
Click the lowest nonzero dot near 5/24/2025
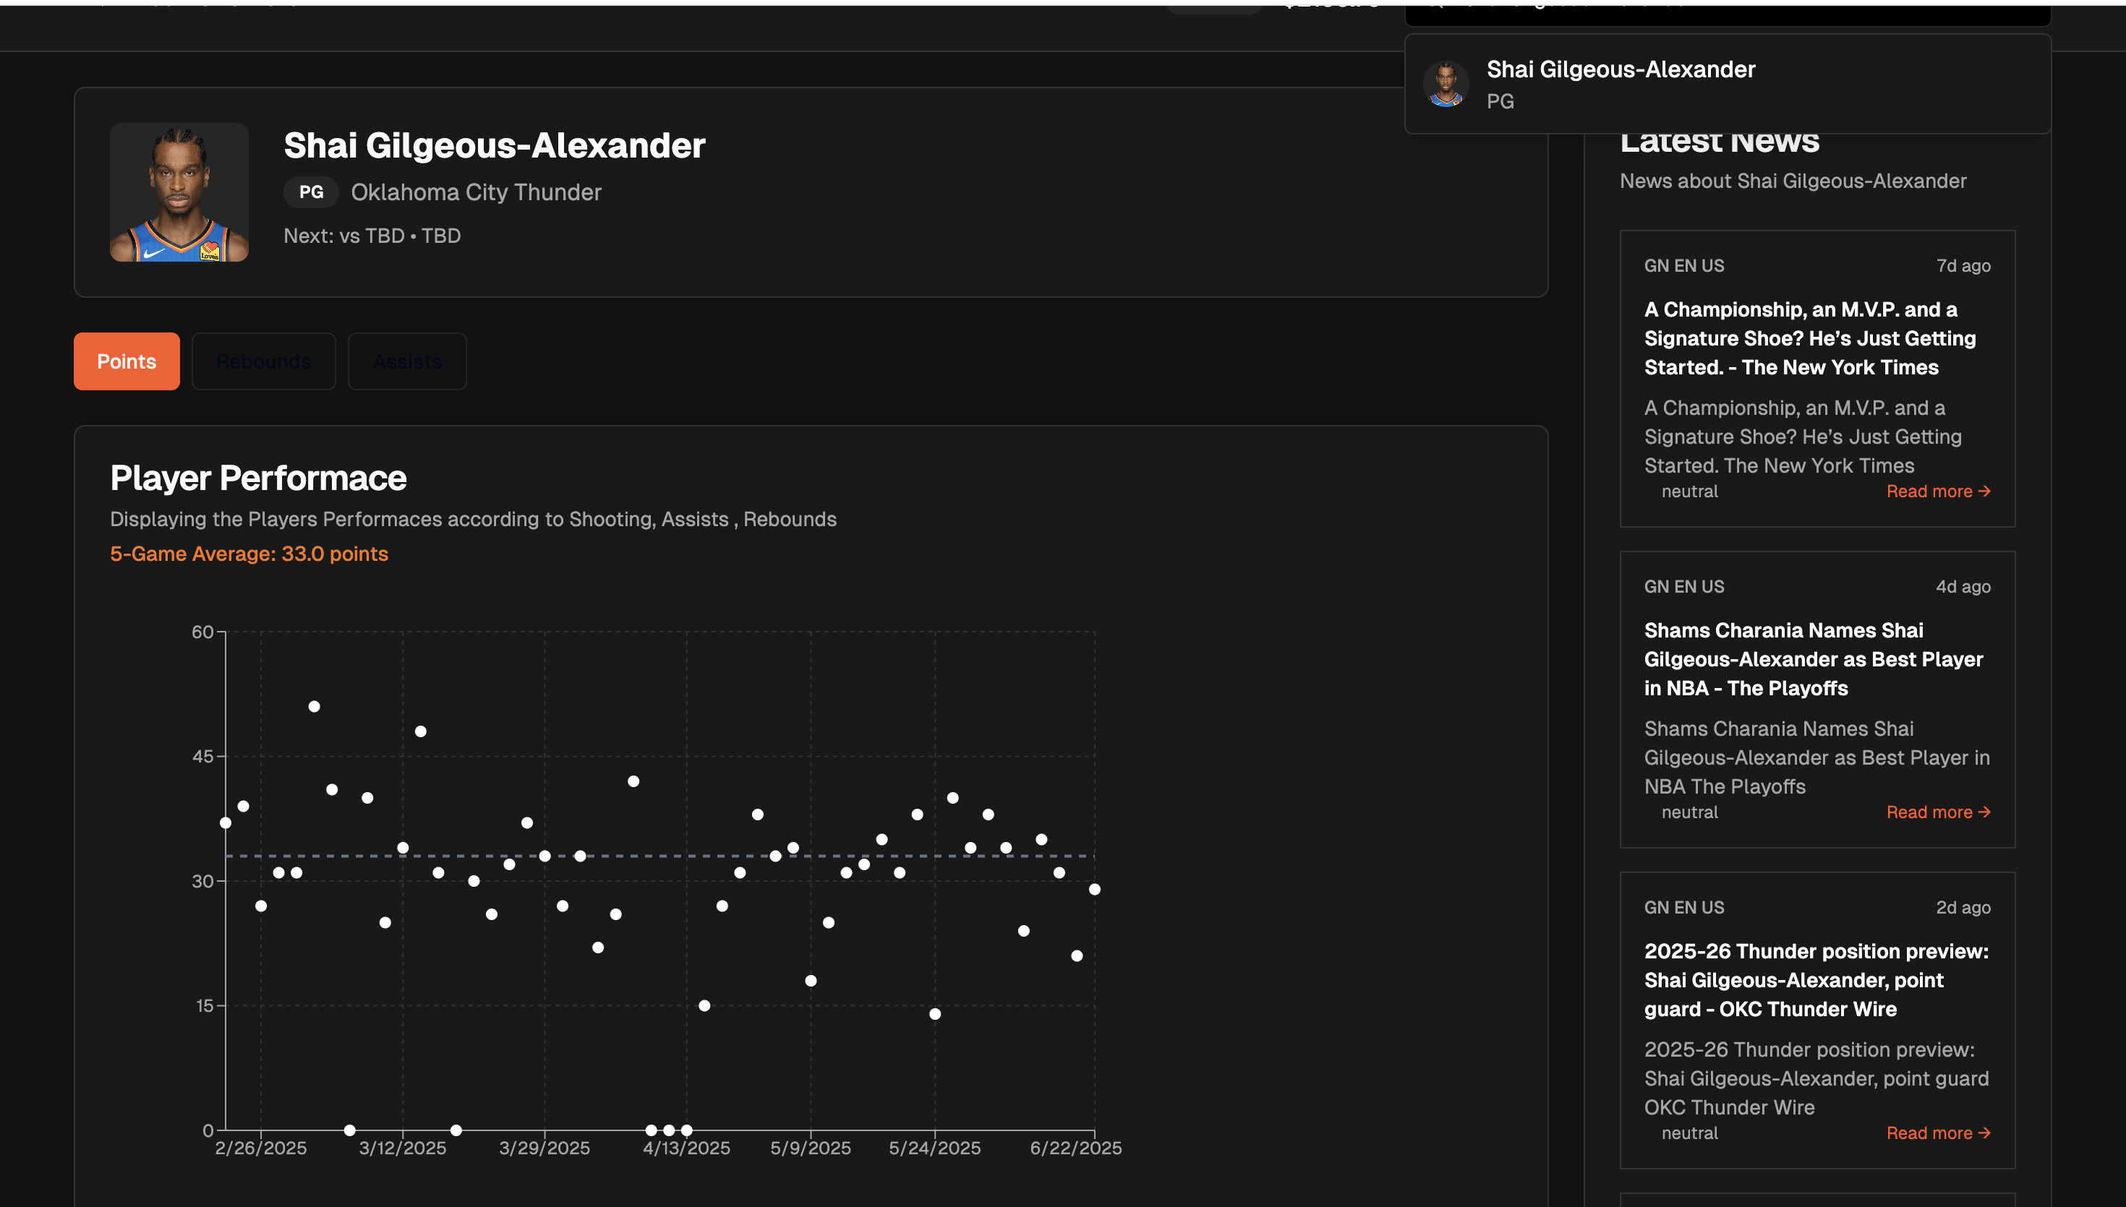(x=934, y=1014)
